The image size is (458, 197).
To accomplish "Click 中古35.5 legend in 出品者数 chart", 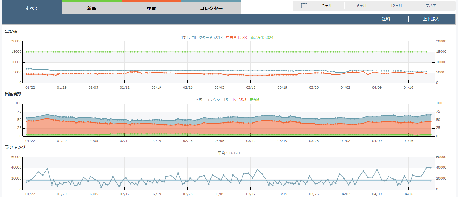I will (239, 100).
